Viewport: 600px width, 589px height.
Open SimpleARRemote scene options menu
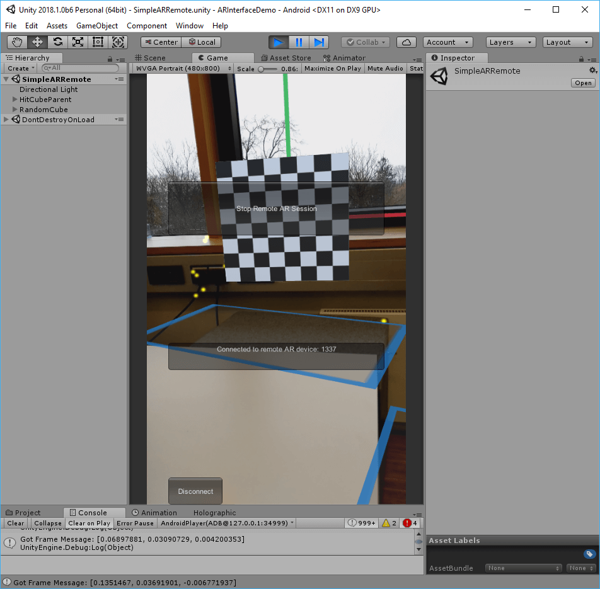[119, 79]
